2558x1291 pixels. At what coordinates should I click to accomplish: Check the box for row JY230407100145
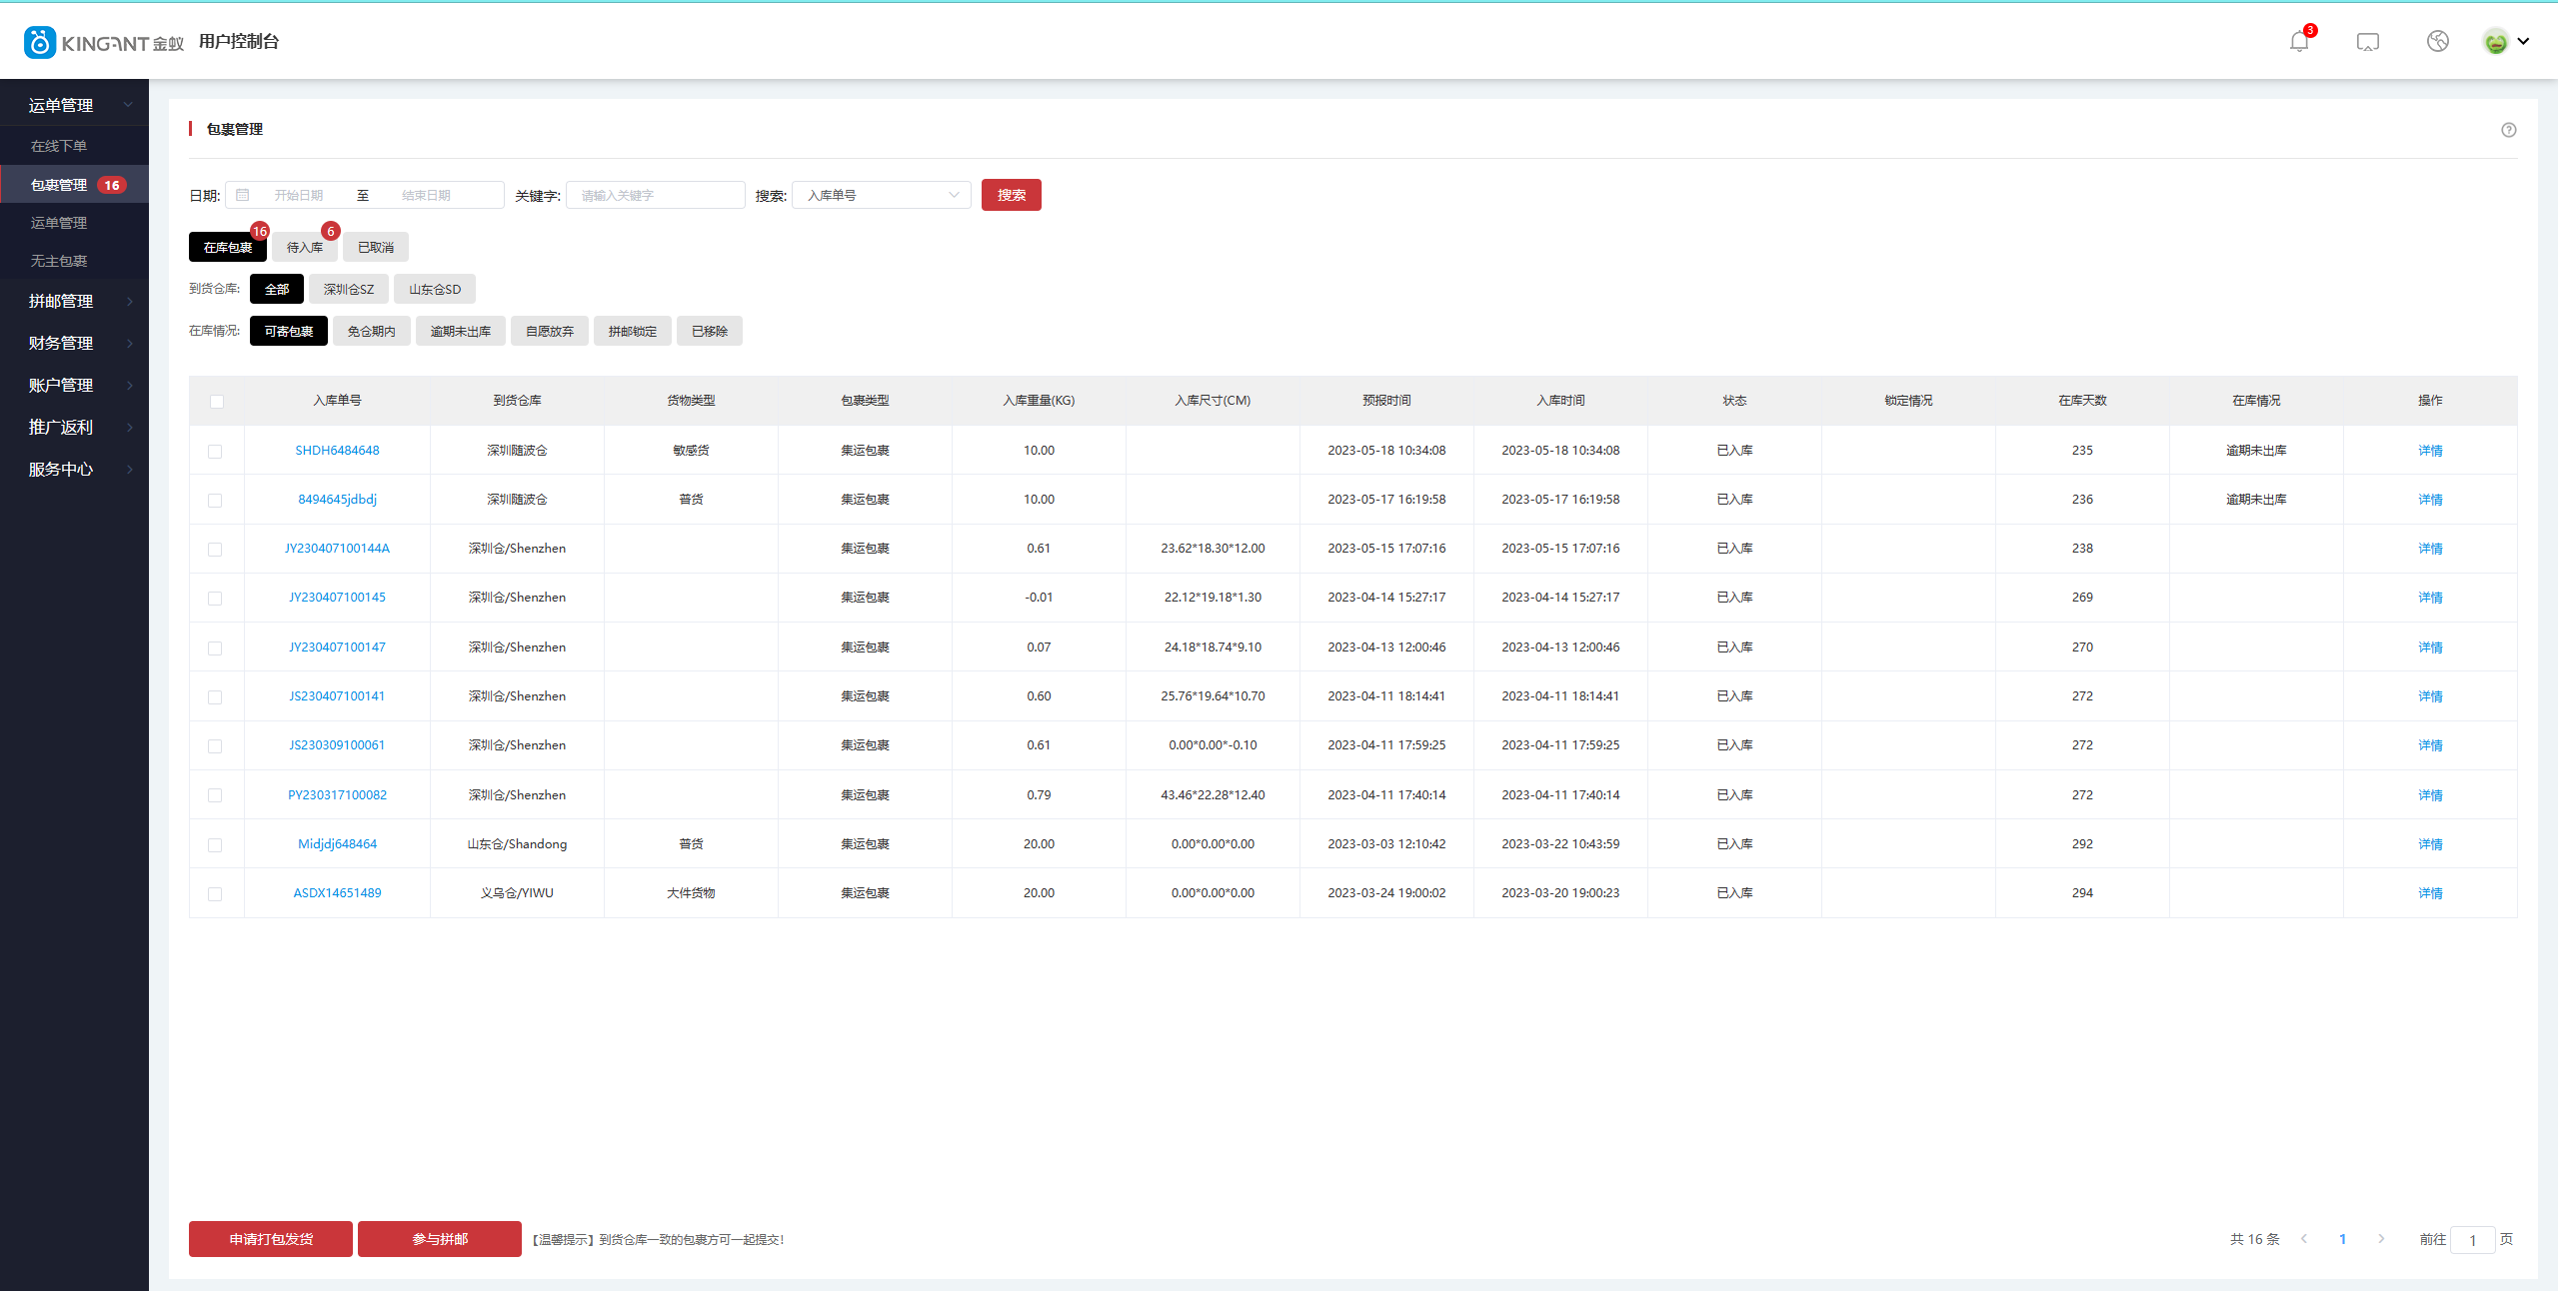[x=215, y=599]
